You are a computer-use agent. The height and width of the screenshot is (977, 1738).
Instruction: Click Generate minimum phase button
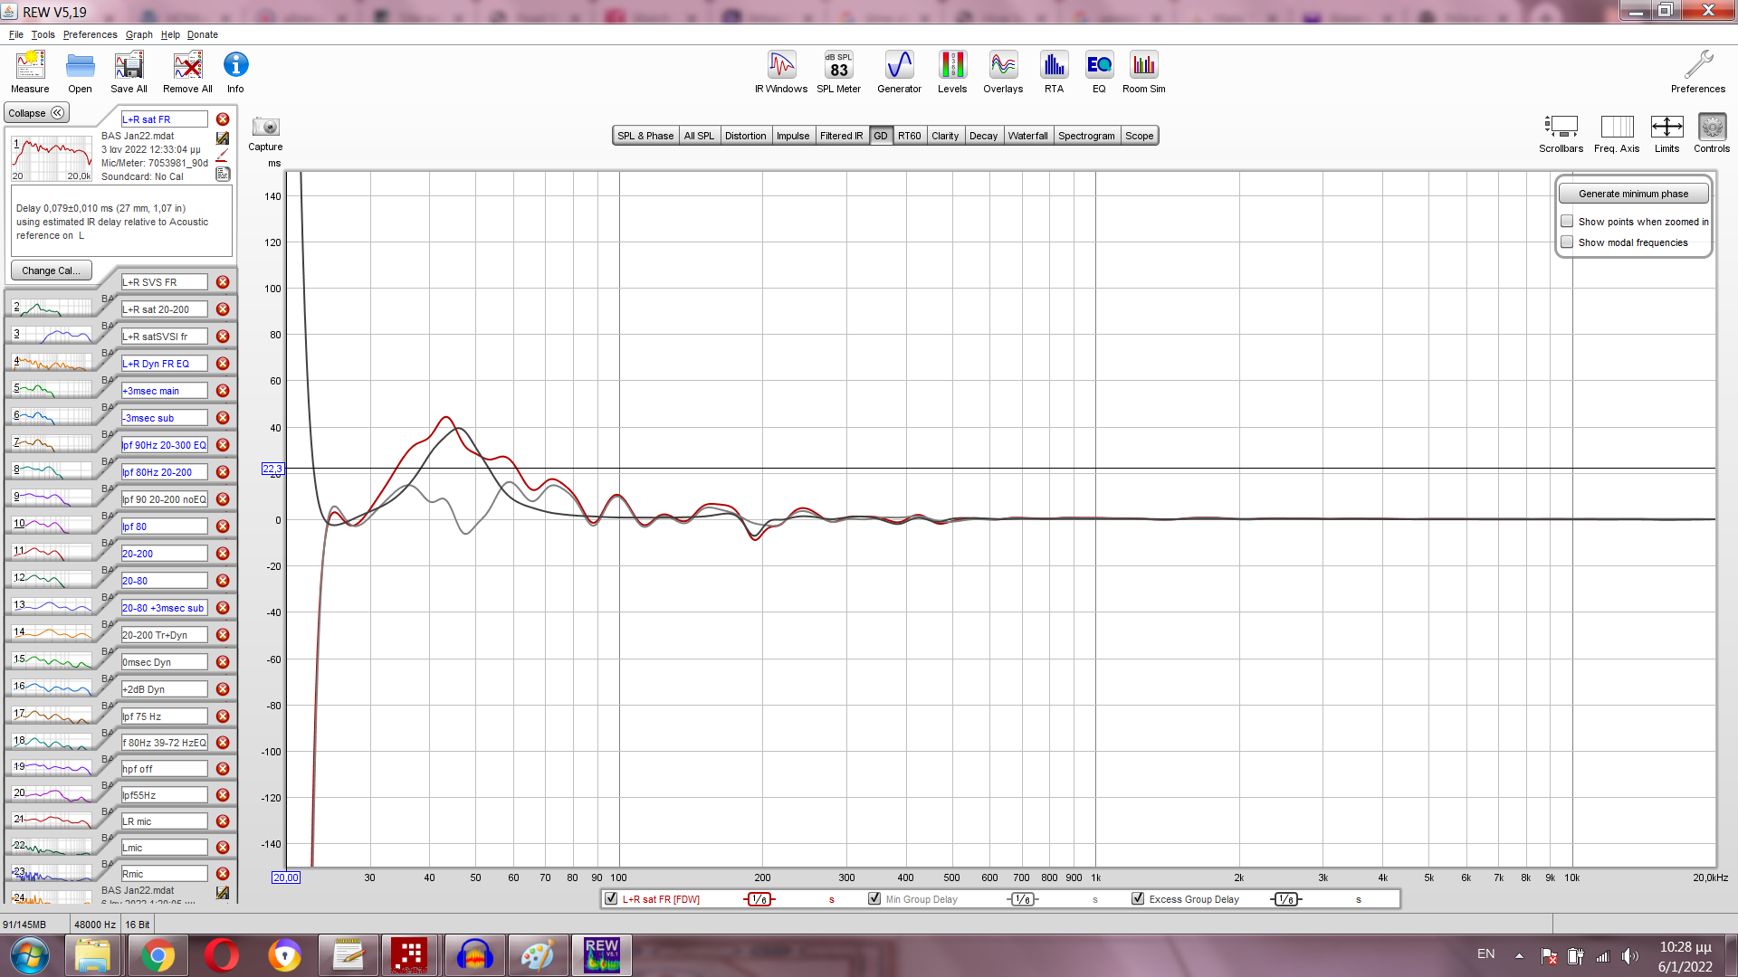(x=1633, y=194)
